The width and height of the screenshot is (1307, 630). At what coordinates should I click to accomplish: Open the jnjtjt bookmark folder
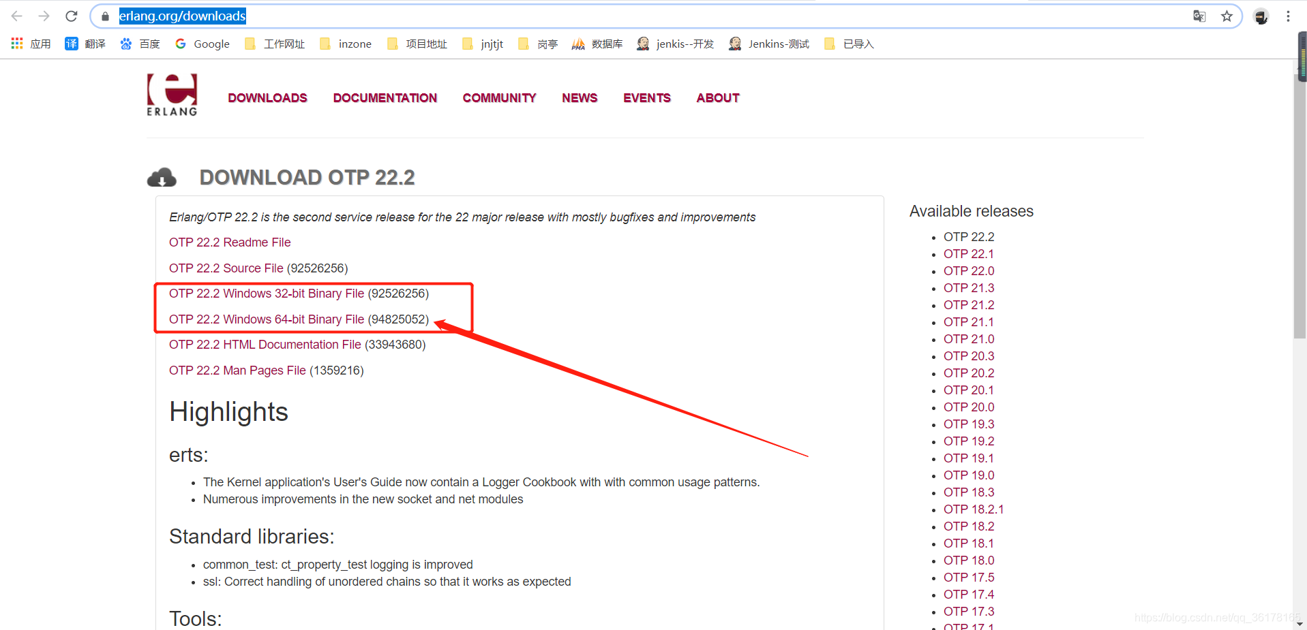point(483,44)
